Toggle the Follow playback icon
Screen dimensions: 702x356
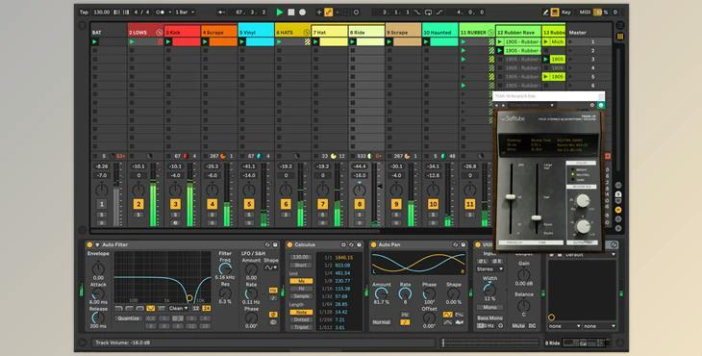coord(221,13)
